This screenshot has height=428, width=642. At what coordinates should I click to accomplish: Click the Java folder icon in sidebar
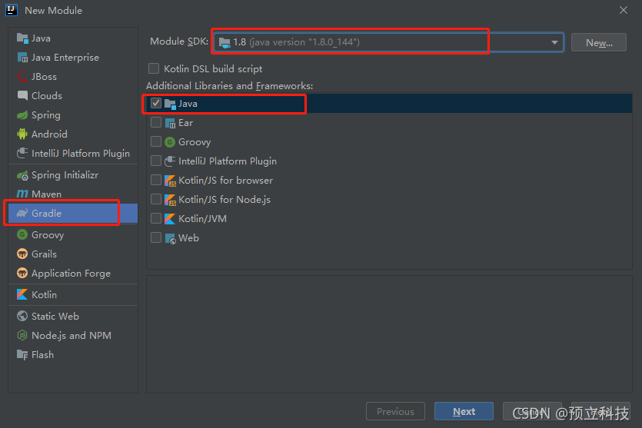pos(22,38)
